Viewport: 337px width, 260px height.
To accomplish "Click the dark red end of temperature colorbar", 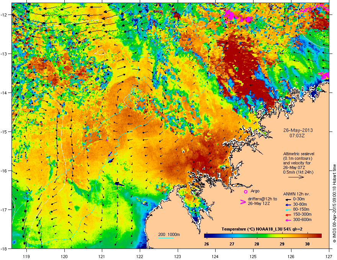I will click(x=319, y=236).
